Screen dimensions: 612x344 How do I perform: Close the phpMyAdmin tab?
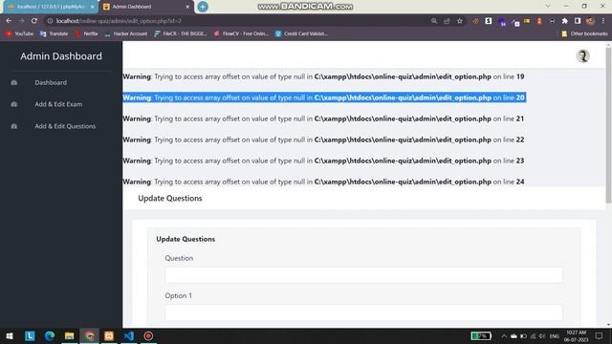coord(93,7)
